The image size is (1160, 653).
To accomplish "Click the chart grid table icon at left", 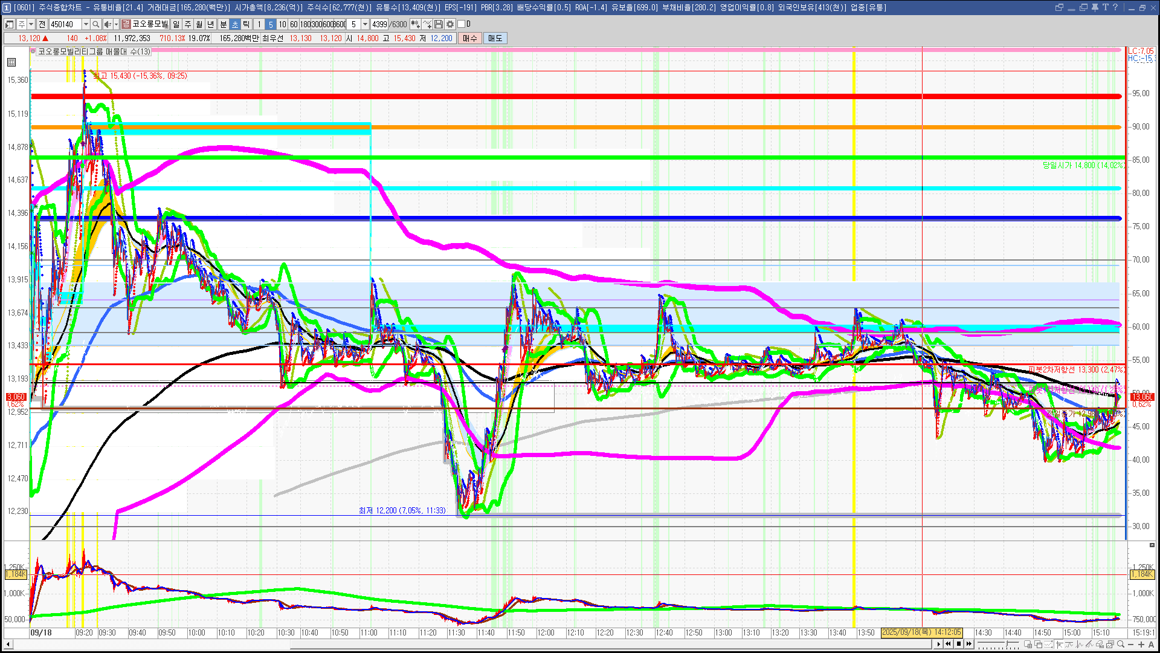I will coord(11,62).
